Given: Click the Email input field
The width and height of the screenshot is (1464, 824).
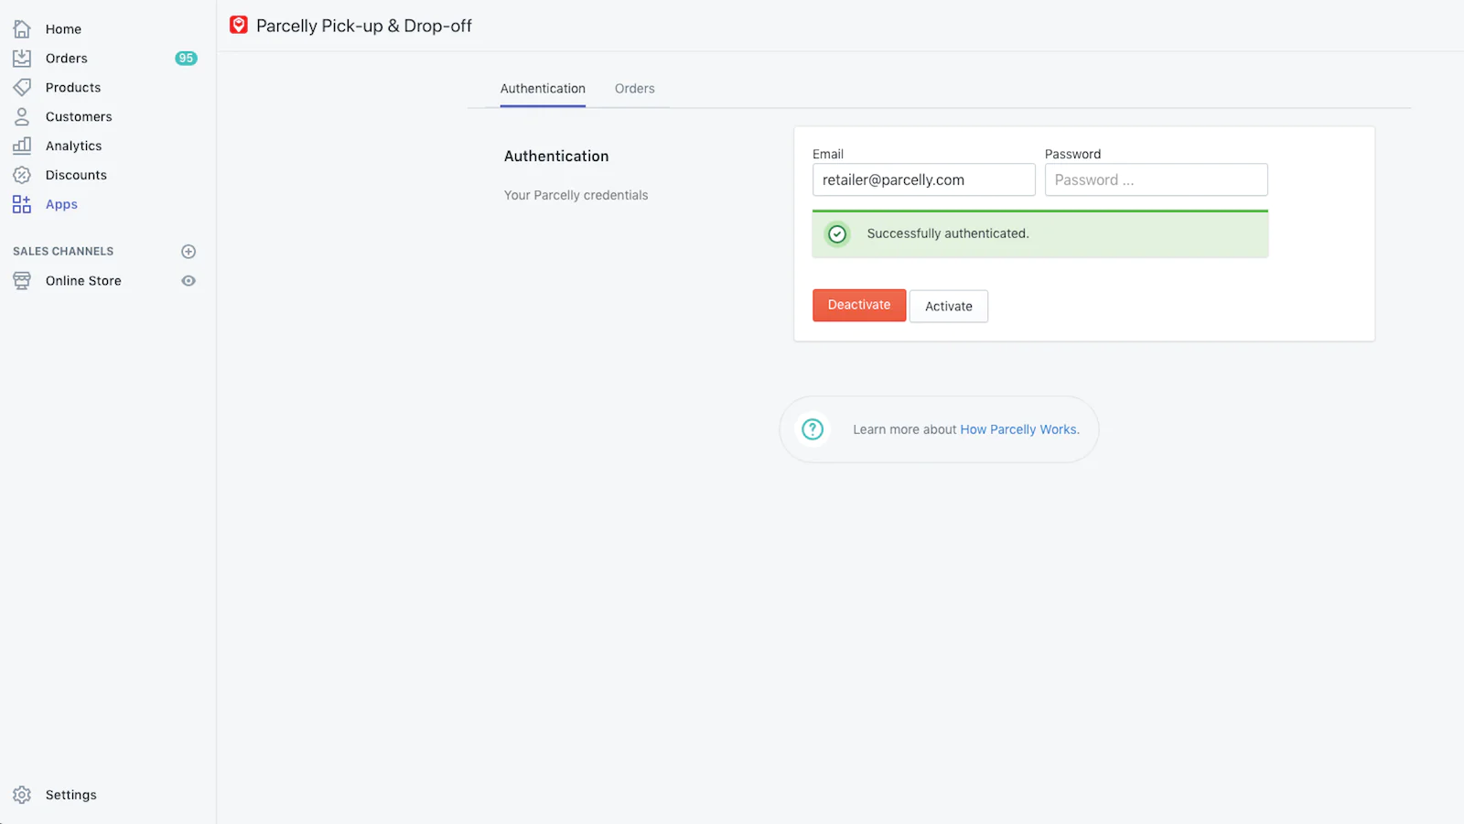Looking at the screenshot, I should (x=923, y=180).
